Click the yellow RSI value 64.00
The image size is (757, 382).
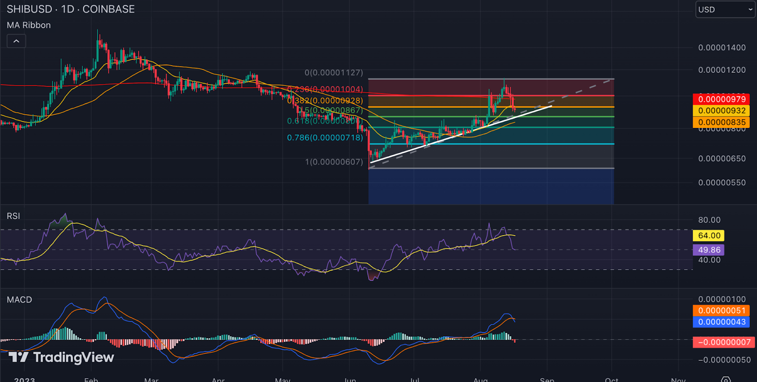coord(709,235)
